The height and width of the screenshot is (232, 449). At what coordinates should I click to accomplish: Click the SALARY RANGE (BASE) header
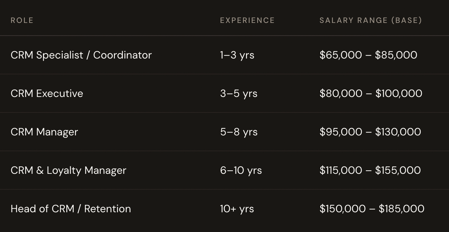point(370,20)
